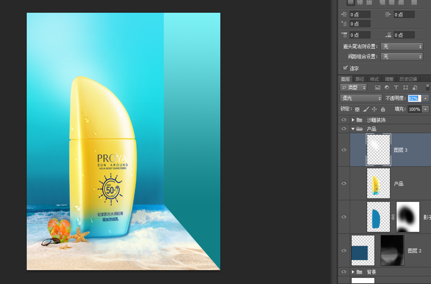431x284 pixels.
Task: Hide the 背景 group
Action: pyautogui.click(x=344, y=272)
